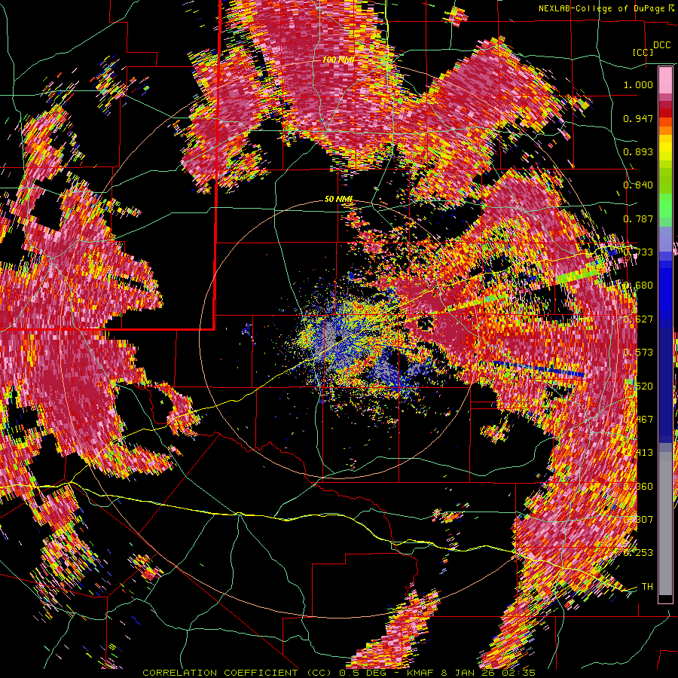Viewport: 678px width, 678px height.
Task: Select the 0.573 scale value
Action: pyautogui.click(x=638, y=353)
